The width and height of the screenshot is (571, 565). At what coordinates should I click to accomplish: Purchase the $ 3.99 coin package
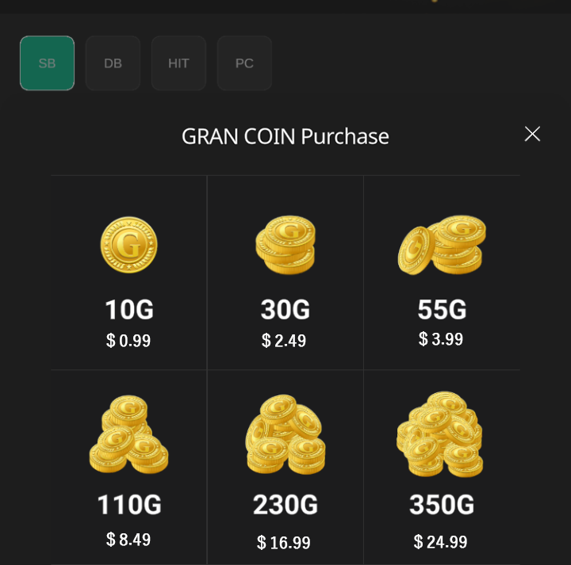[442, 273]
